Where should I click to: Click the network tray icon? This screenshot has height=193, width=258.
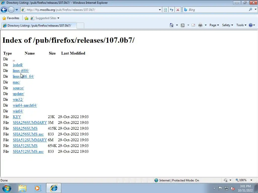coord(227,188)
